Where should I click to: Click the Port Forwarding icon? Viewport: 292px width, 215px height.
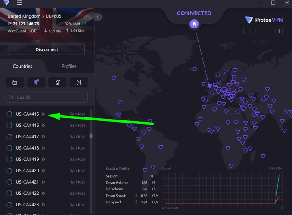(78, 82)
